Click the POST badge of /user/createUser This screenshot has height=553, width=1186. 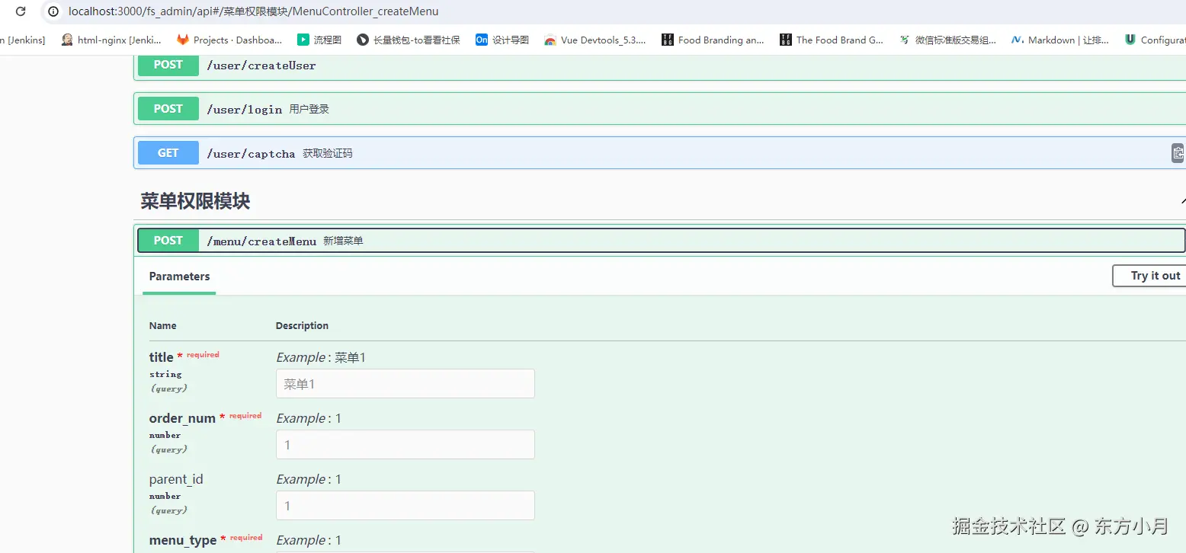tap(168, 66)
